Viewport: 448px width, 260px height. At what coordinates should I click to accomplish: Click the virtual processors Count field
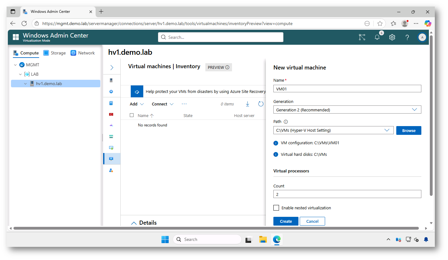347,194
